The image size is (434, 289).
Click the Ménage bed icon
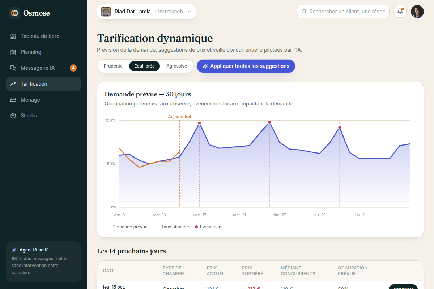click(13, 100)
